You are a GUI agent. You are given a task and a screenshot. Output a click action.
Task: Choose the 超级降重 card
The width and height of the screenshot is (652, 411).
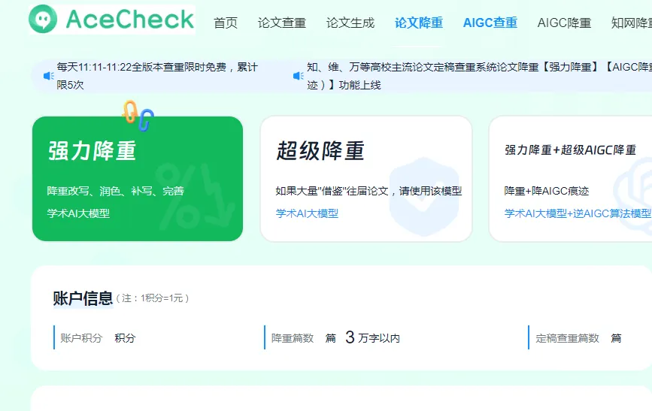366,179
